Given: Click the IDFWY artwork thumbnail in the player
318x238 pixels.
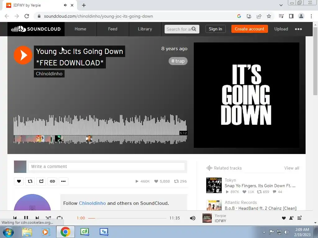Looking at the screenshot, I should pyautogui.click(x=207, y=218).
